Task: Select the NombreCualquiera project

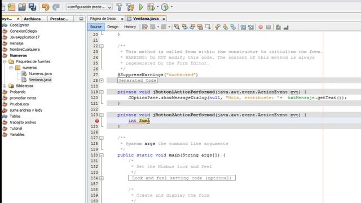Action: tap(24, 49)
